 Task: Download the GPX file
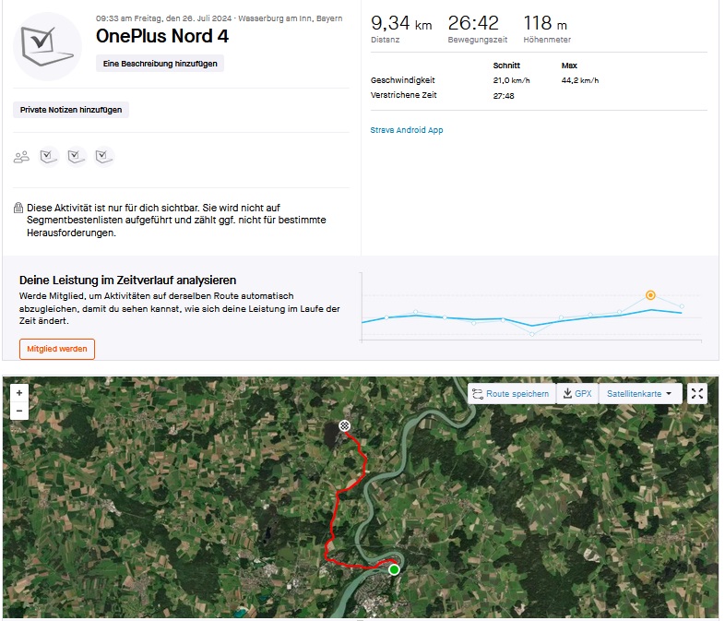[x=576, y=394]
